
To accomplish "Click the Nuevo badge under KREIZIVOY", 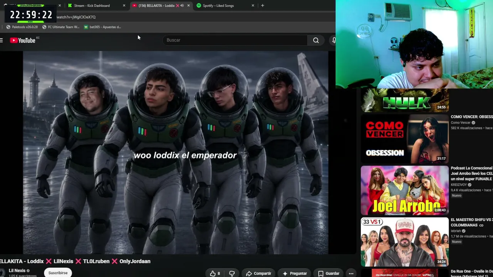I will point(456,196).
